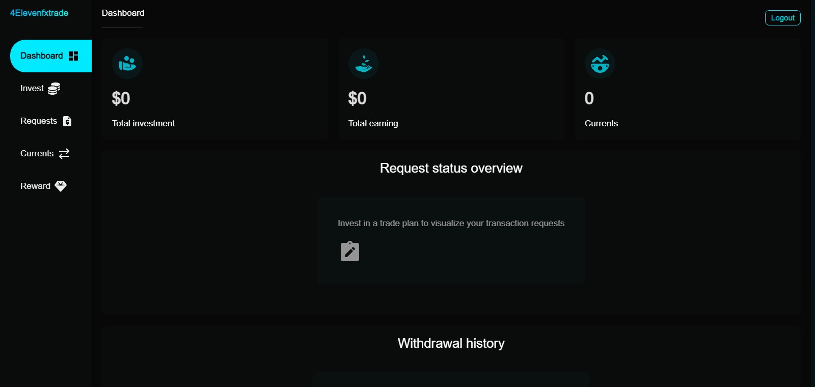Click the Withdrawal history heading
The image size is (815, 387).
(x=451, y=343)
